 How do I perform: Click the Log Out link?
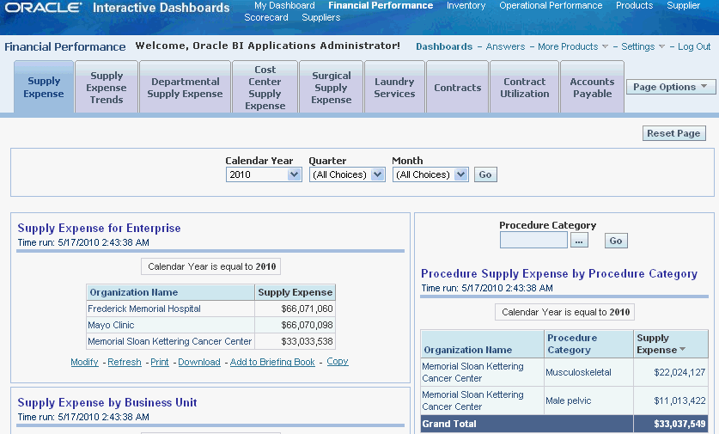coord(694,46)
